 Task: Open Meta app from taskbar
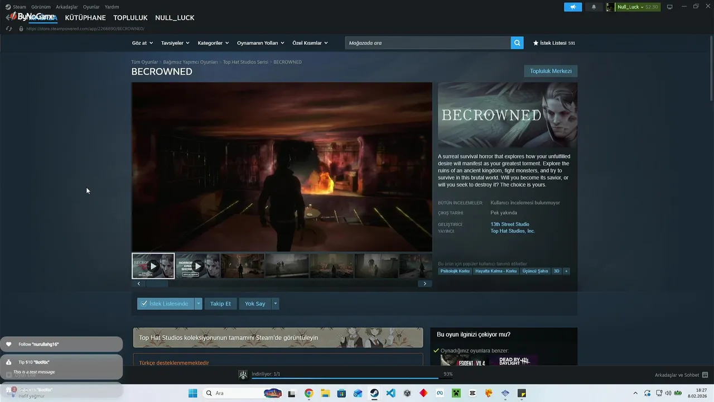[440, 393]
